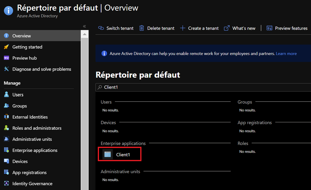Click No results under Users
Image resolution: width=311 pixels, height=190 pixels.
coord(111,110)
